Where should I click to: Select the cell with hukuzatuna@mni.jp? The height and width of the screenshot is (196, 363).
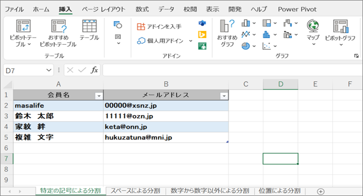click(166, 137)
